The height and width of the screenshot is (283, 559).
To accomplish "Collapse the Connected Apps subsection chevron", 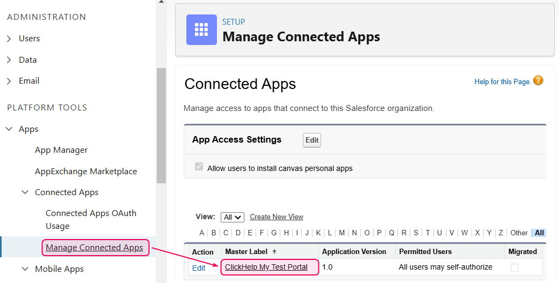I will (25, 192).
